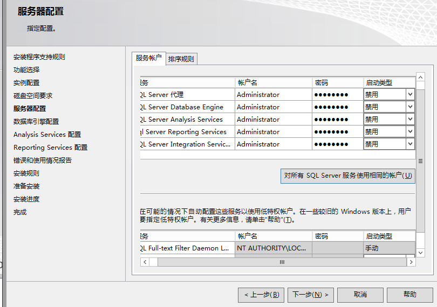Select account name for Reporting Services row
The height and width of the screenshot is (307, 437).
pyautogui.click(x=274, y=131)
